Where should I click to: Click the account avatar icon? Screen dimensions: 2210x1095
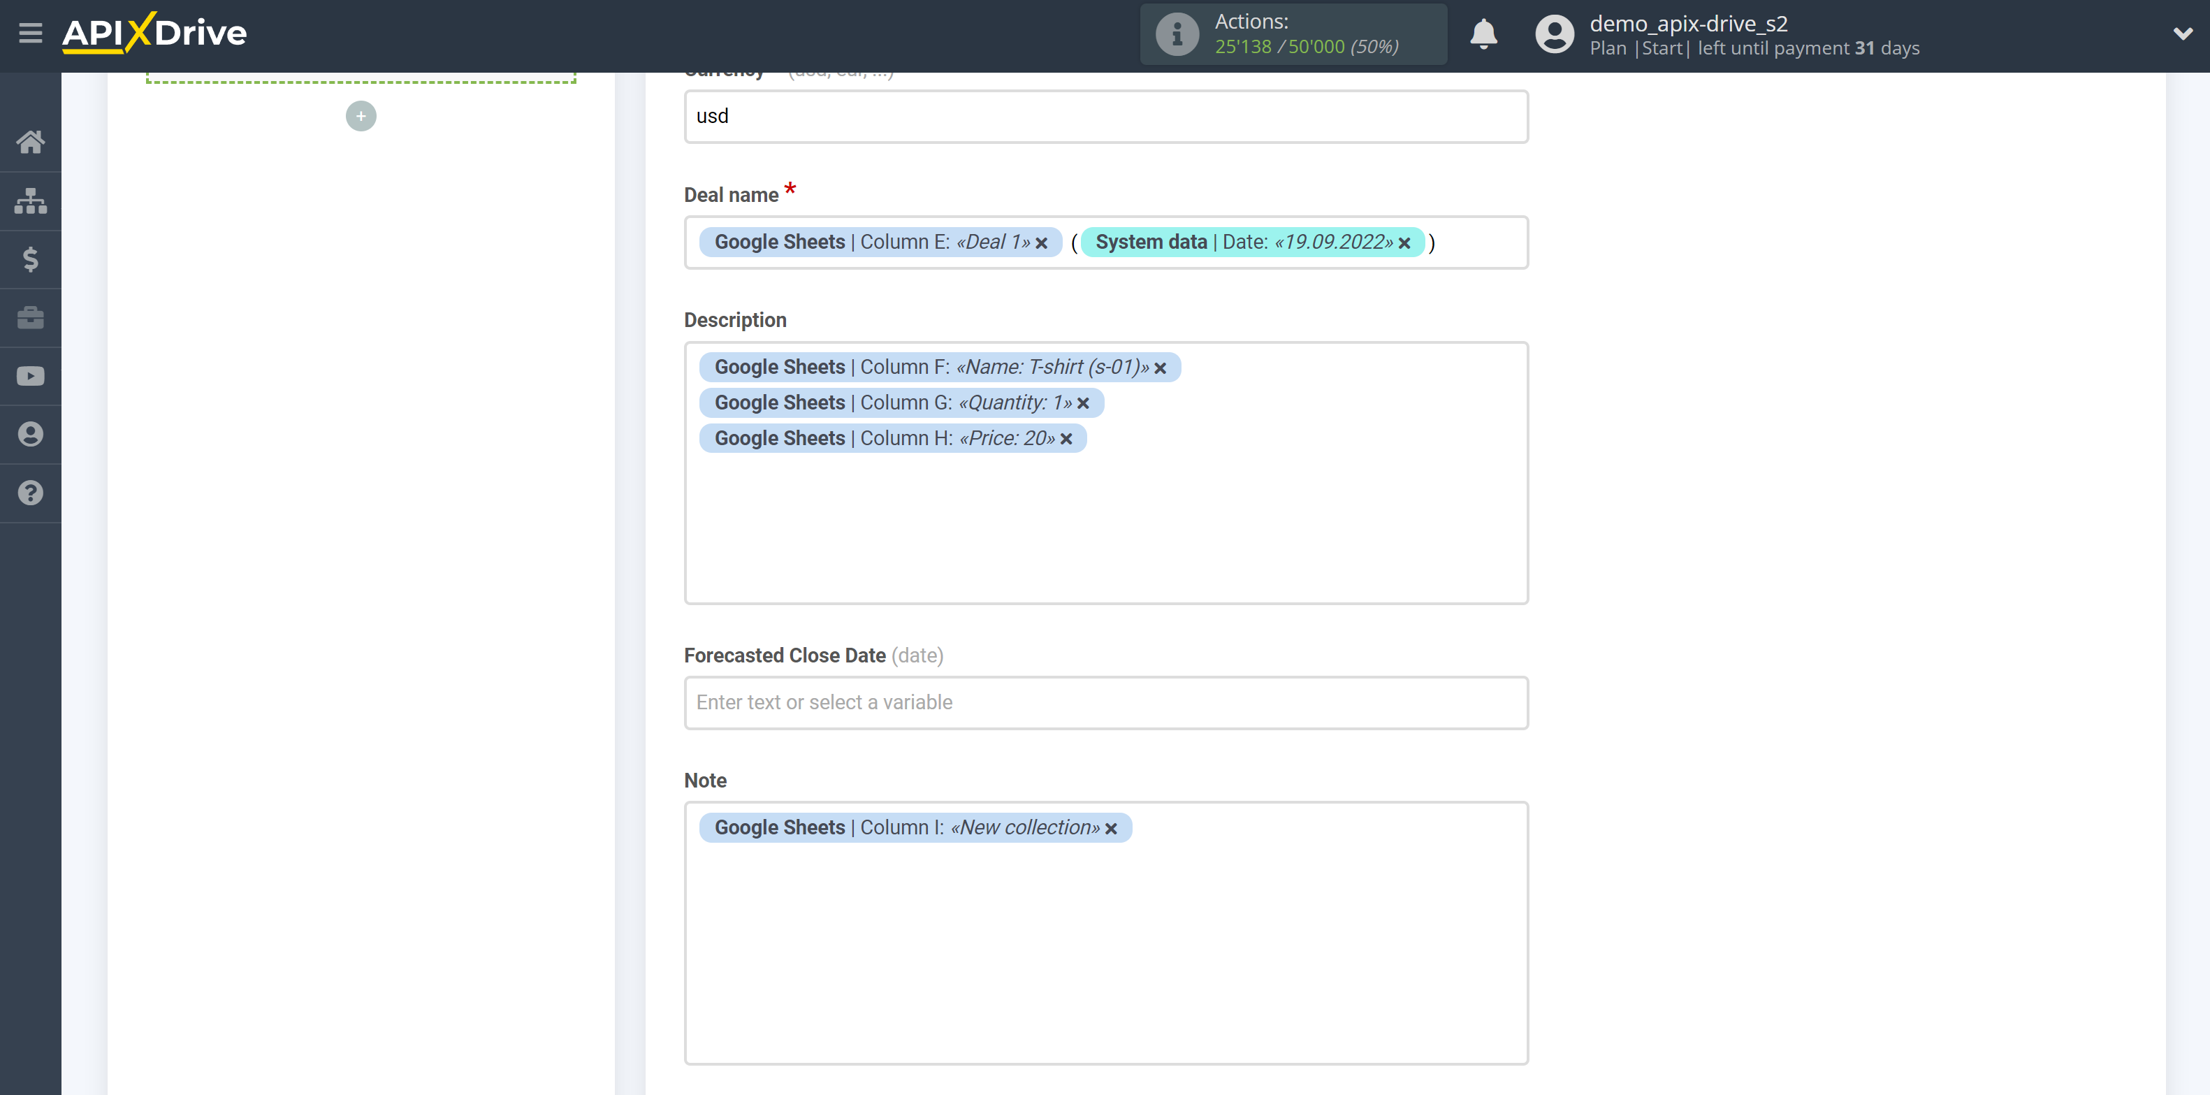[x=1555, y=34]
